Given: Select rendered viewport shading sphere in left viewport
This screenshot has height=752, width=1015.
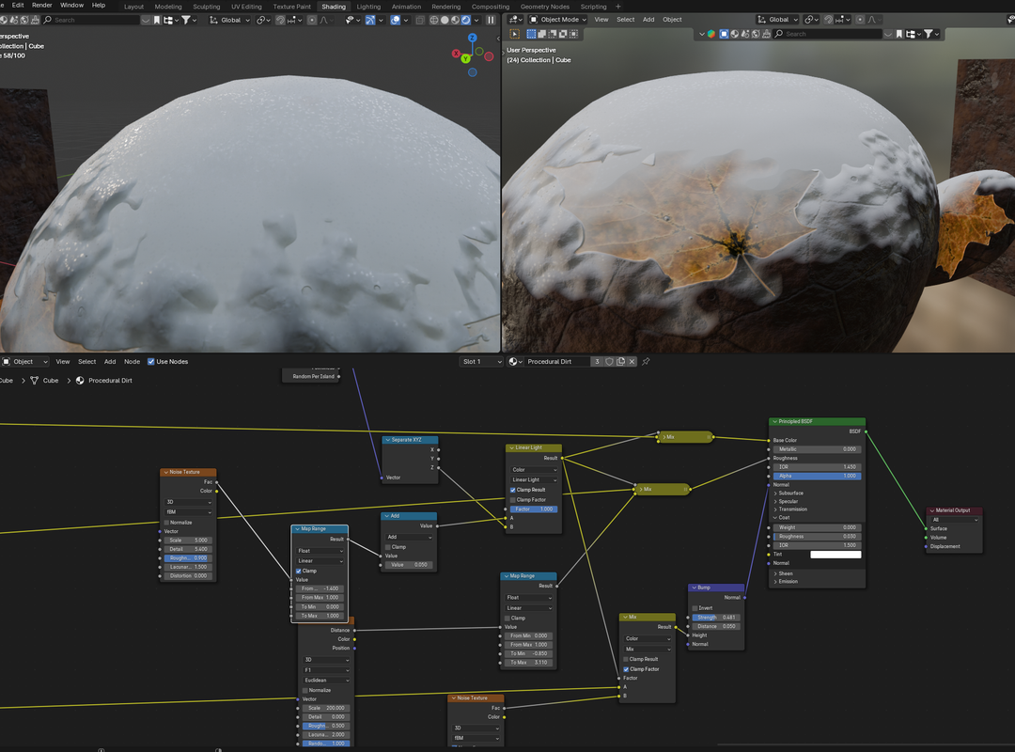Looking at the screenshot, I should tap(465, 20).
